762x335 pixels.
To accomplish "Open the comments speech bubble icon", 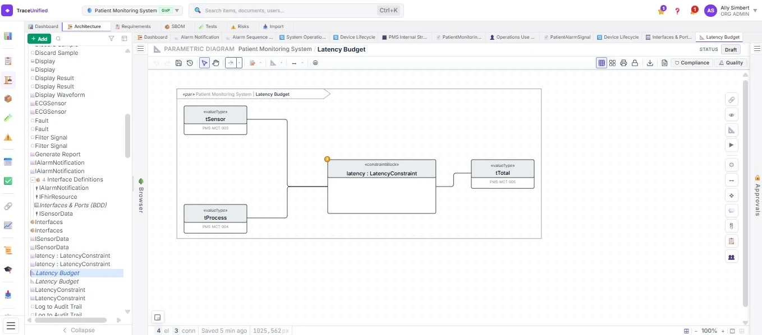I will tap(731, 211).
